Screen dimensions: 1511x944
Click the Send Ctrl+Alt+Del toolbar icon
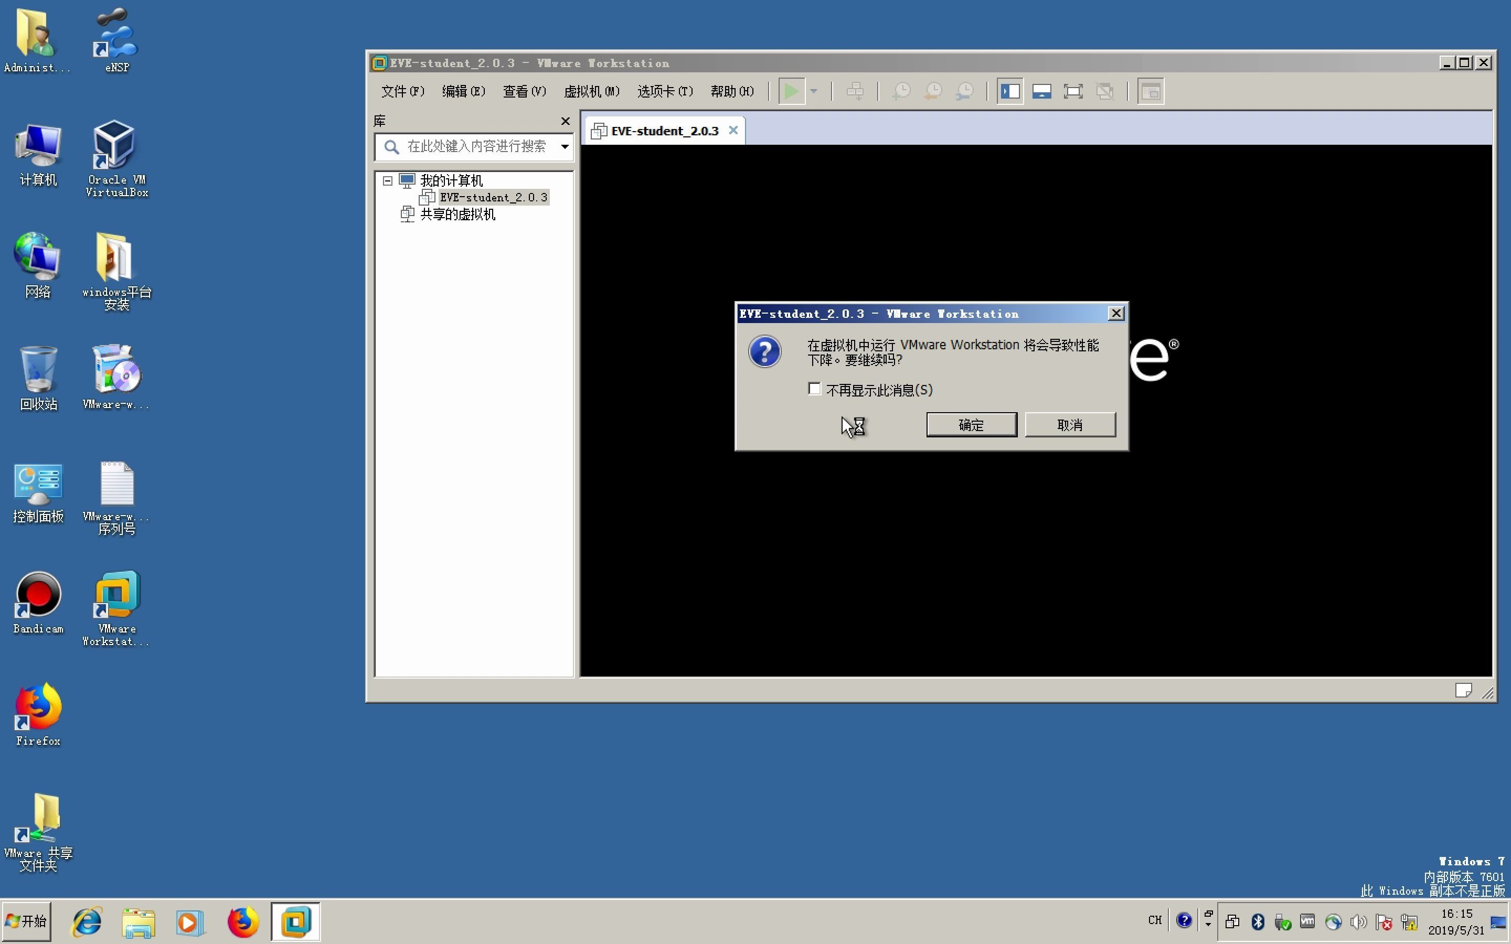855,92
